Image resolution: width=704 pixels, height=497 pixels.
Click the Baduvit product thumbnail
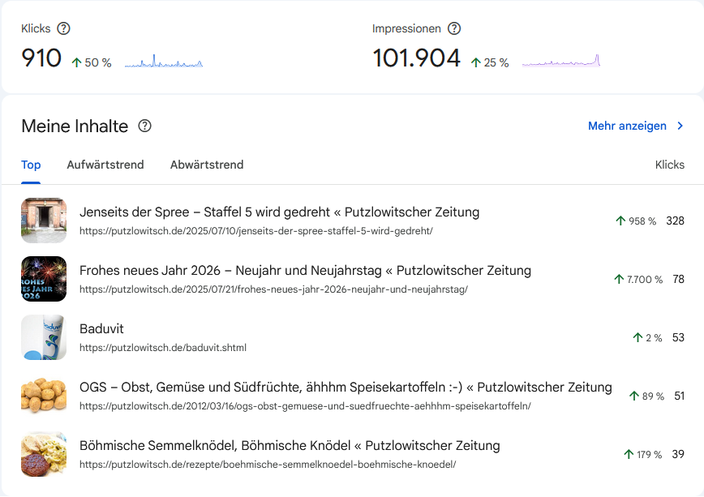(x=44, y=337)
